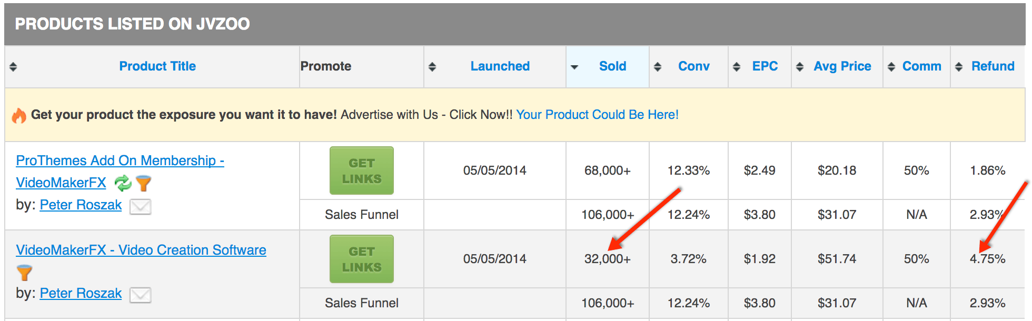The height and width of the screenshot is (321, 1032).
Task: Open Peter Roszak link in Video Creation row
Action: click(81, 293)
